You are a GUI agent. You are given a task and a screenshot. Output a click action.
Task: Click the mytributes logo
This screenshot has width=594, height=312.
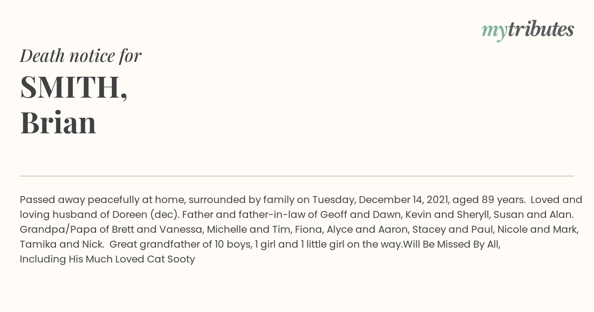[x=528, y=30]
